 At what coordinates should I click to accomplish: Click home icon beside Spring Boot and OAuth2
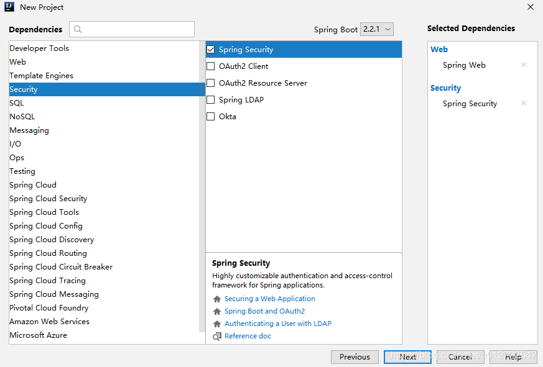tap(217, 312)
